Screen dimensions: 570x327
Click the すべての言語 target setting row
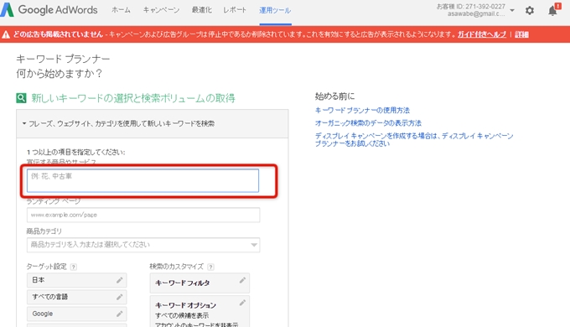tap(77, 297)
